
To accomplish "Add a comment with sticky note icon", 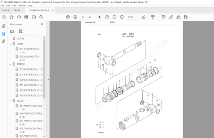I will coord(163,17).
